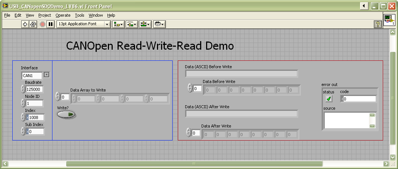Click Data Before Write index stepper

[190, 88]
